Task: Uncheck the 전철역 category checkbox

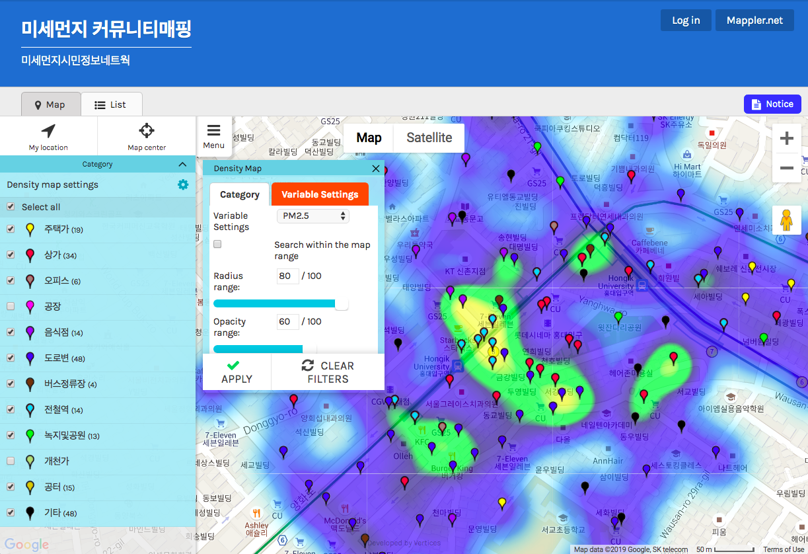Action: (x=11, y=409)
